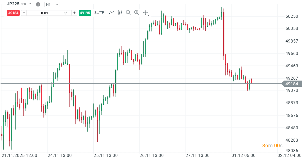Toggle the volume unit swap icon
This screenshot has height=160, width=304.
pos(66,13)
